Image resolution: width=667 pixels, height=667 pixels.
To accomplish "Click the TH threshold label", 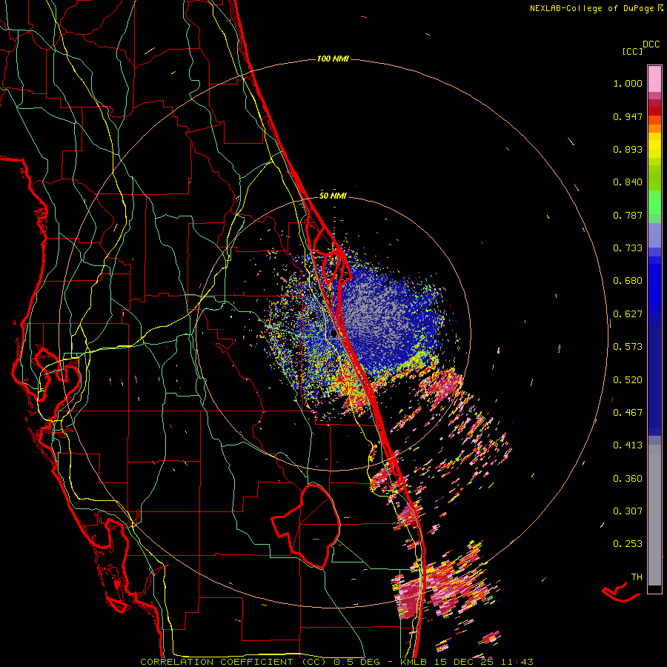I will point(637,577).
